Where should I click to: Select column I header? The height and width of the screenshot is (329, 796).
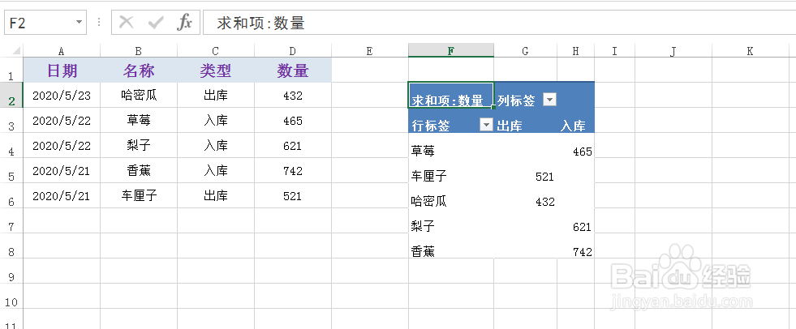click(615, 51)
